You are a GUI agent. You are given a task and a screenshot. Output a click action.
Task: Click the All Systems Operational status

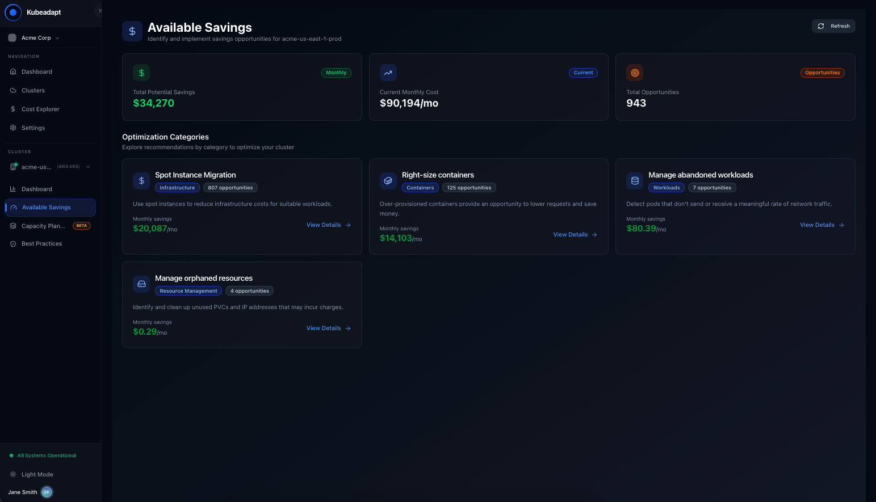[46, 455]
